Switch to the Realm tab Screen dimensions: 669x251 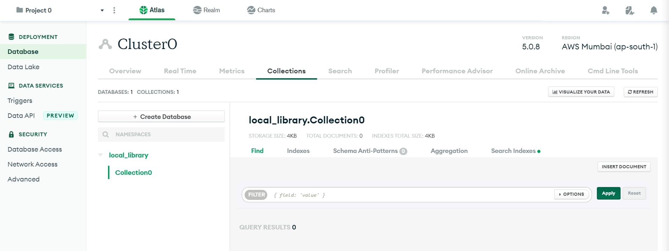pyautogui.click(x=206, y=10)
